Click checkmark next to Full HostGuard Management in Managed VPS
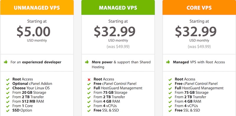The width and height of the screenshot is (236, 116). [89, 89]
